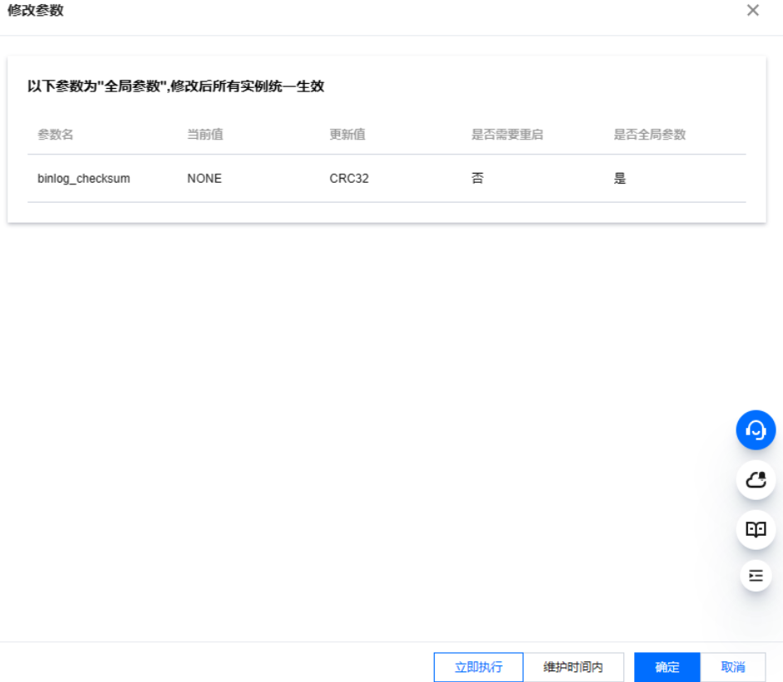
Task: Click the 是否全局参数 column header
Action: tap(650, 135)
